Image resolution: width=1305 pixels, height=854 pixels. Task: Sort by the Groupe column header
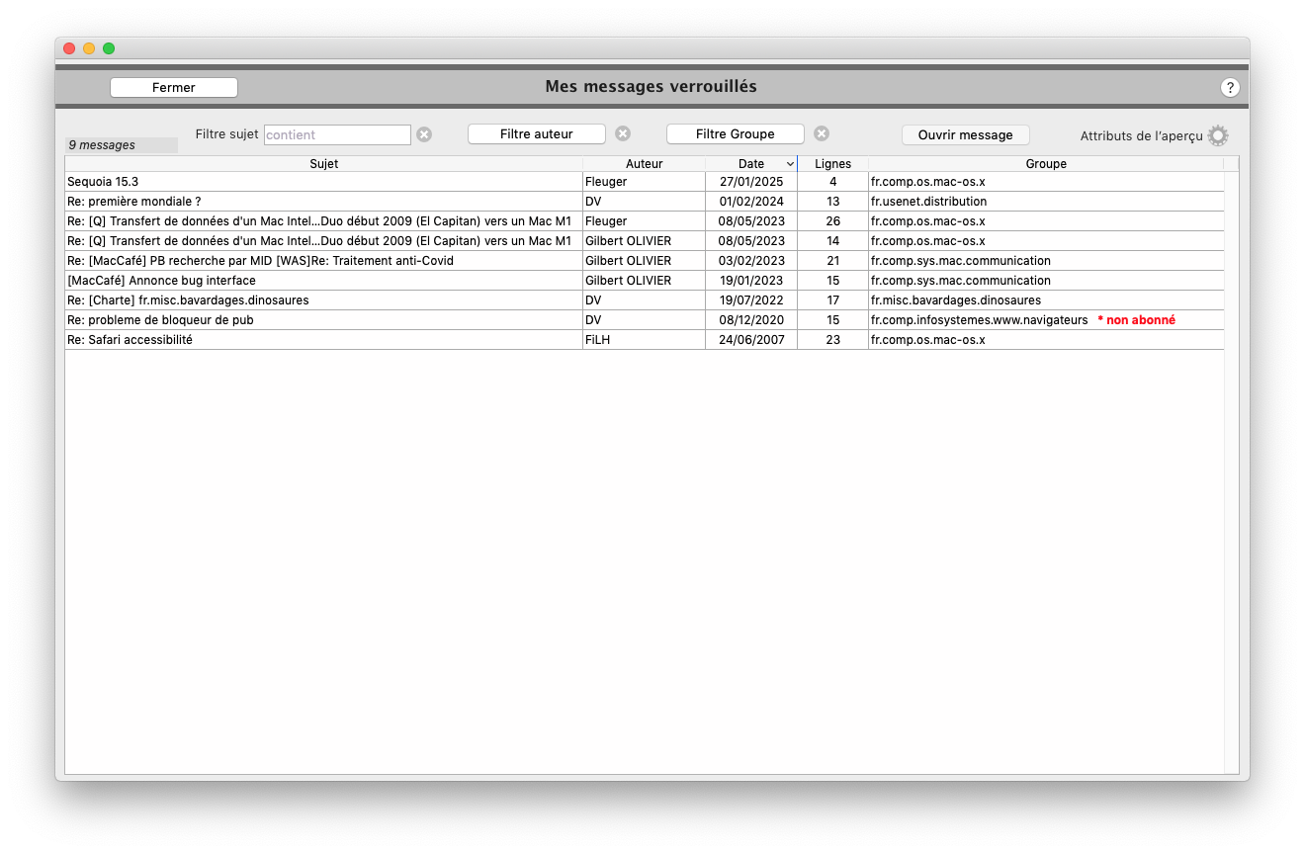[1046, 164]
